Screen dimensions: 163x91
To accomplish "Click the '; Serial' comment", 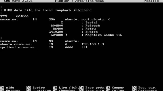I will point(89,22).
